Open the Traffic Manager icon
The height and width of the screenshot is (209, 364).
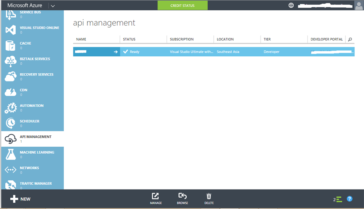11,185
